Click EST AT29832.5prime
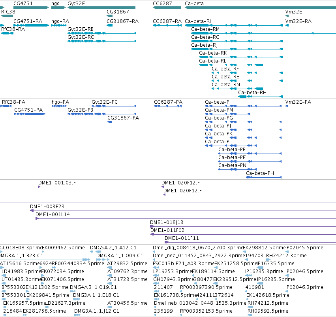The width and height of the screenshot is (336, 317). (127, 264)
